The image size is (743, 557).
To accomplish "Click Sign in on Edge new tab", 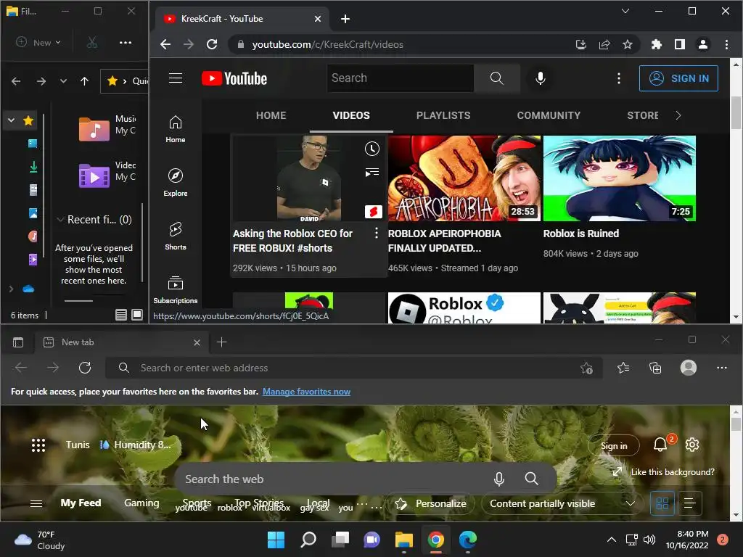I will pos(614,446).
